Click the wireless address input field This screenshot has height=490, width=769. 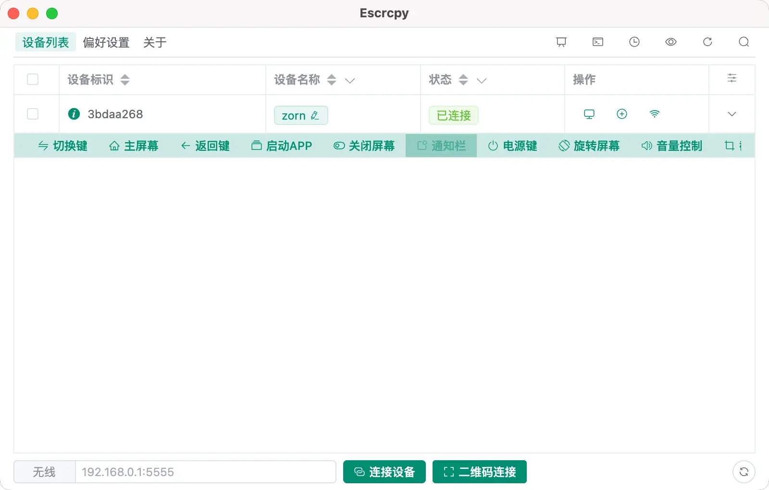tap(205, 472)
